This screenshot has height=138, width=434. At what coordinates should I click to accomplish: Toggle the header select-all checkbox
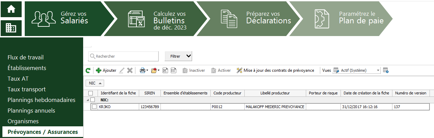tap(91, 93)
